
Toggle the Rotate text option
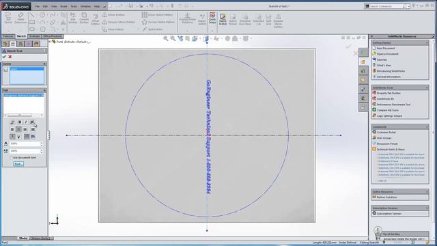[x=32, y=122]
